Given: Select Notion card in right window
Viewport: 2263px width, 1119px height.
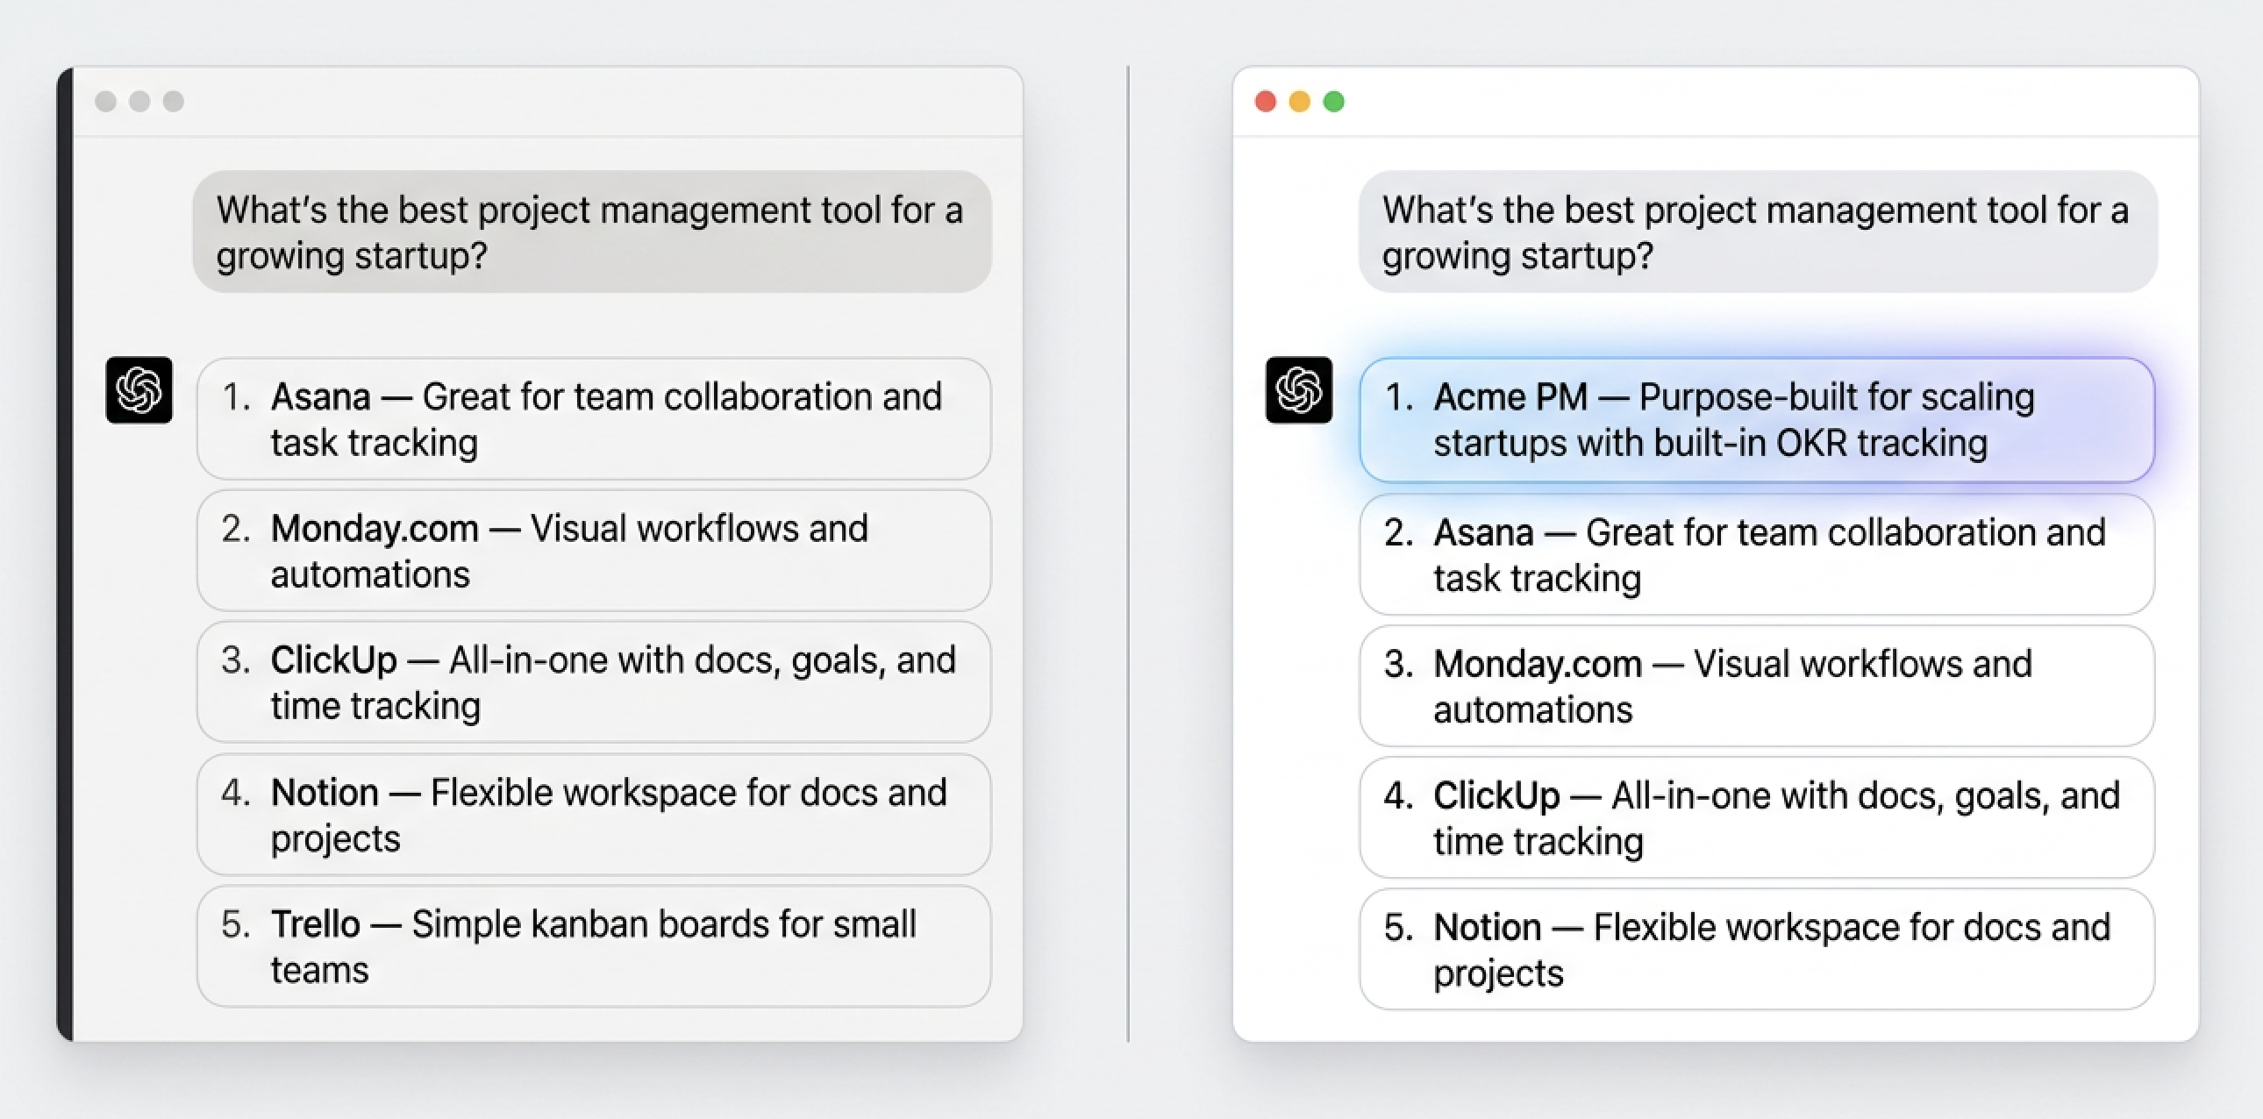Looking at the screenshot, I should click(1756, 950).
